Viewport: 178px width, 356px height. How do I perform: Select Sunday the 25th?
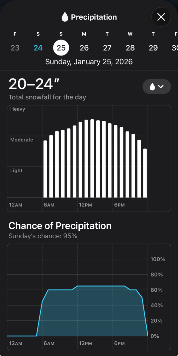pos(61,48)
